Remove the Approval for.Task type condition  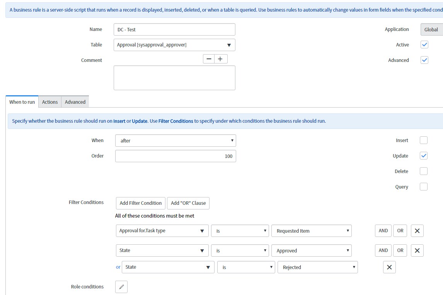(x=417, y=231)
